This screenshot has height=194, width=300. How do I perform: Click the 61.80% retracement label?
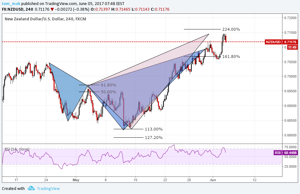[x=108, y=85]
